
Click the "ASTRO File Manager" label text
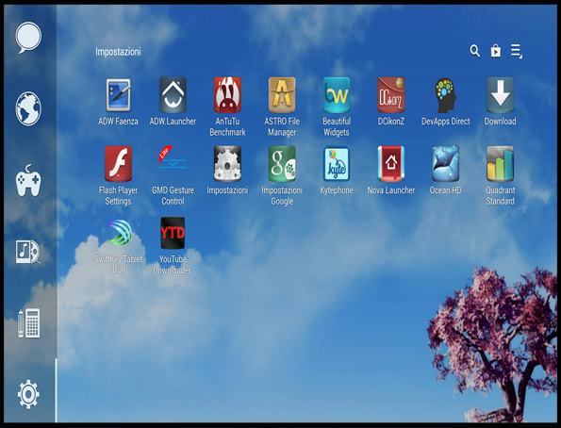282,126
